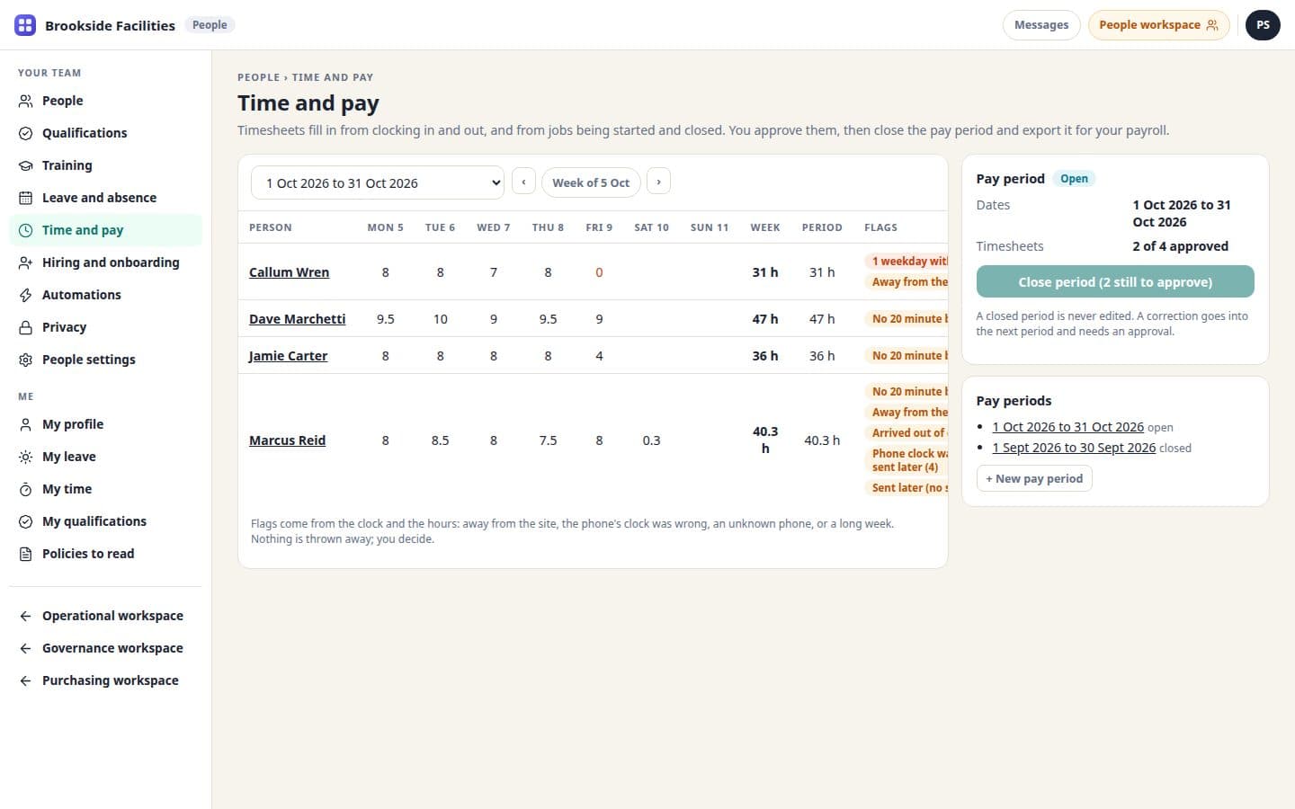The width and height of the screenshot is (1295, 809).
Task: Click the Brookside Facilities logo icon
Action: point(25,25)
